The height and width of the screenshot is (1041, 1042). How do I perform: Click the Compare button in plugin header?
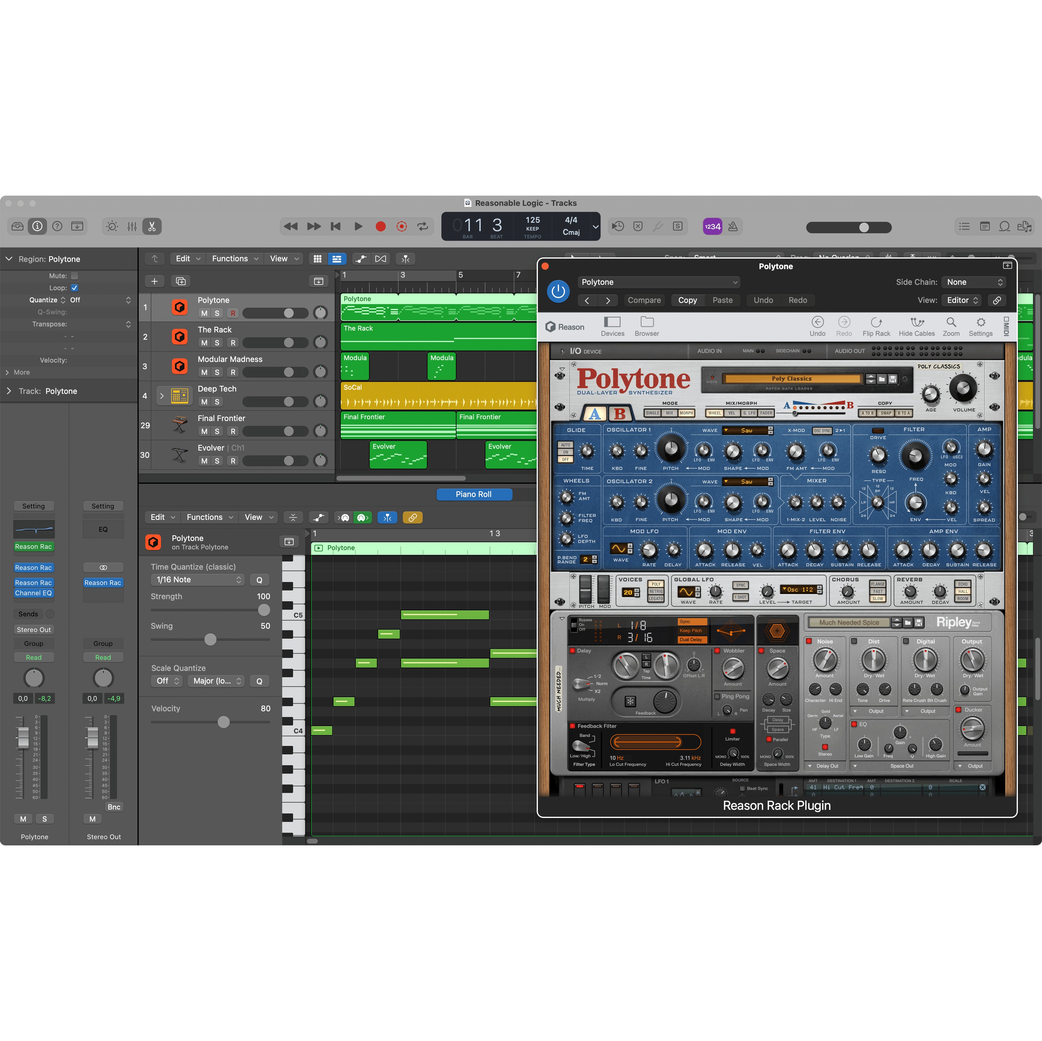[644, 300]
